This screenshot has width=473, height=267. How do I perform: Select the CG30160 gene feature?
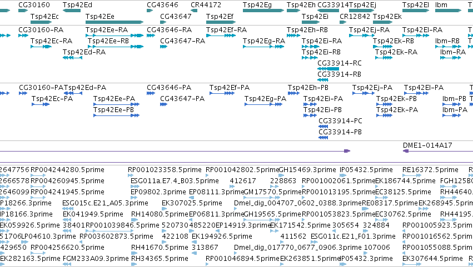point(23,11)
